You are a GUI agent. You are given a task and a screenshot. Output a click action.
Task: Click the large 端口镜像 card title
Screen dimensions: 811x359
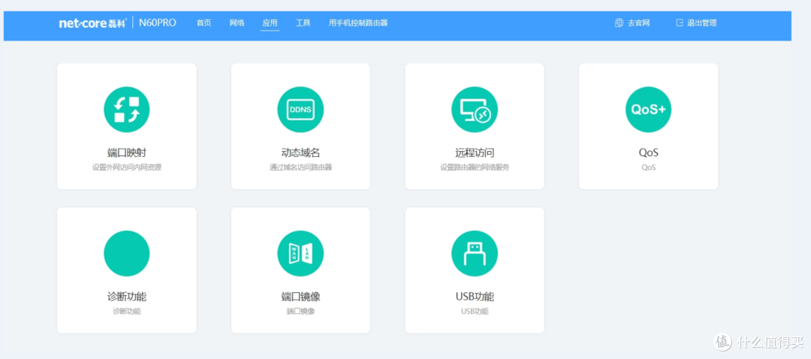[300, 297]
